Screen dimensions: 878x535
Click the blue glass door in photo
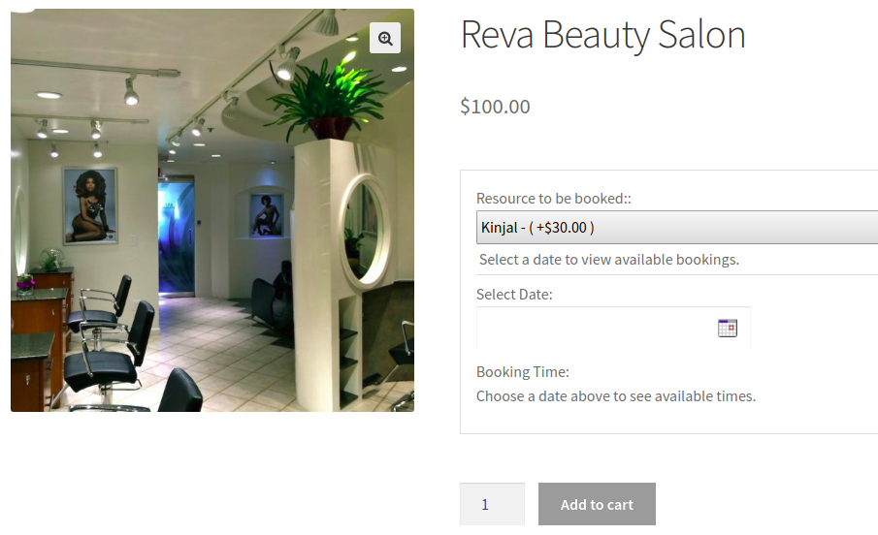tap(178, 237)
